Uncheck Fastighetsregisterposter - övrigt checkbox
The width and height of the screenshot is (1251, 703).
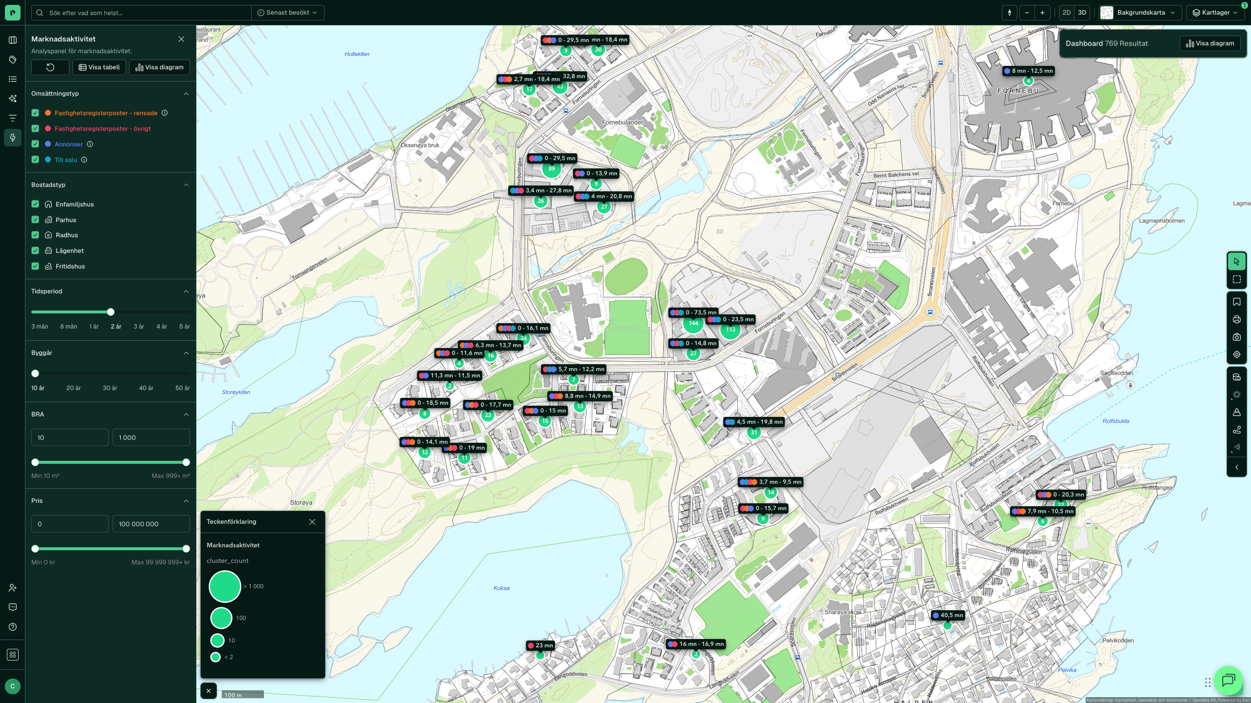click(35, 128)
